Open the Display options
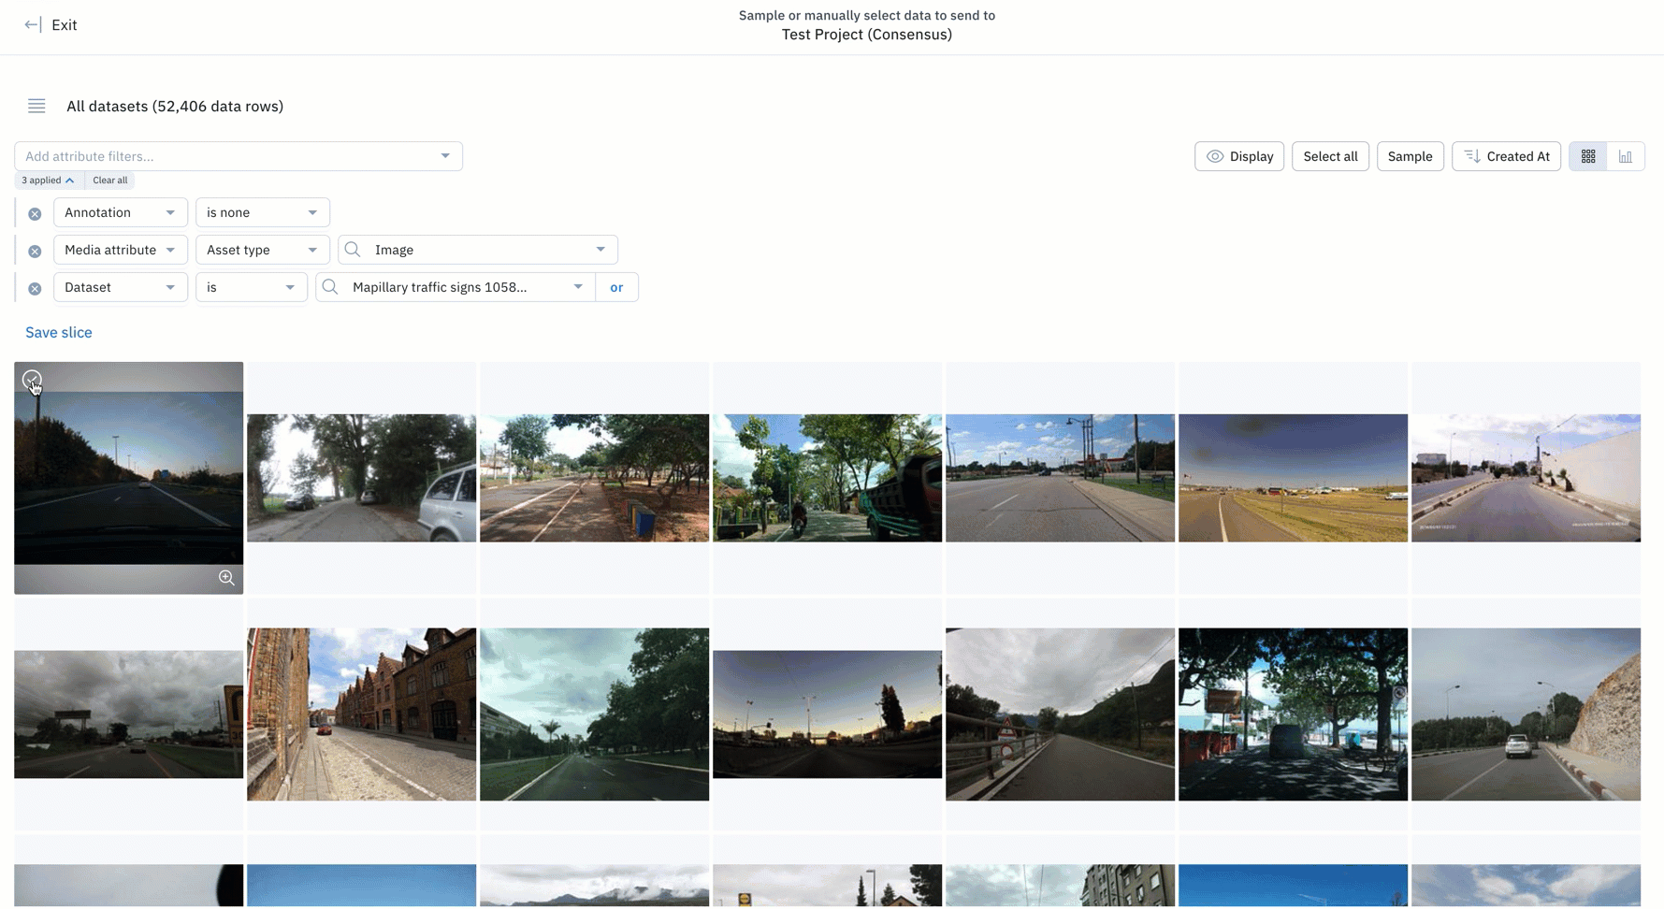 click(1239, 156)
